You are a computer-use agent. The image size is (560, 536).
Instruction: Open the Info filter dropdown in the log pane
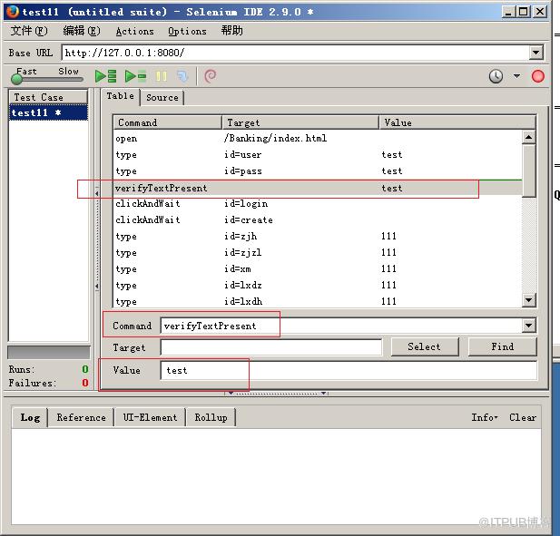tap(485, 417)
